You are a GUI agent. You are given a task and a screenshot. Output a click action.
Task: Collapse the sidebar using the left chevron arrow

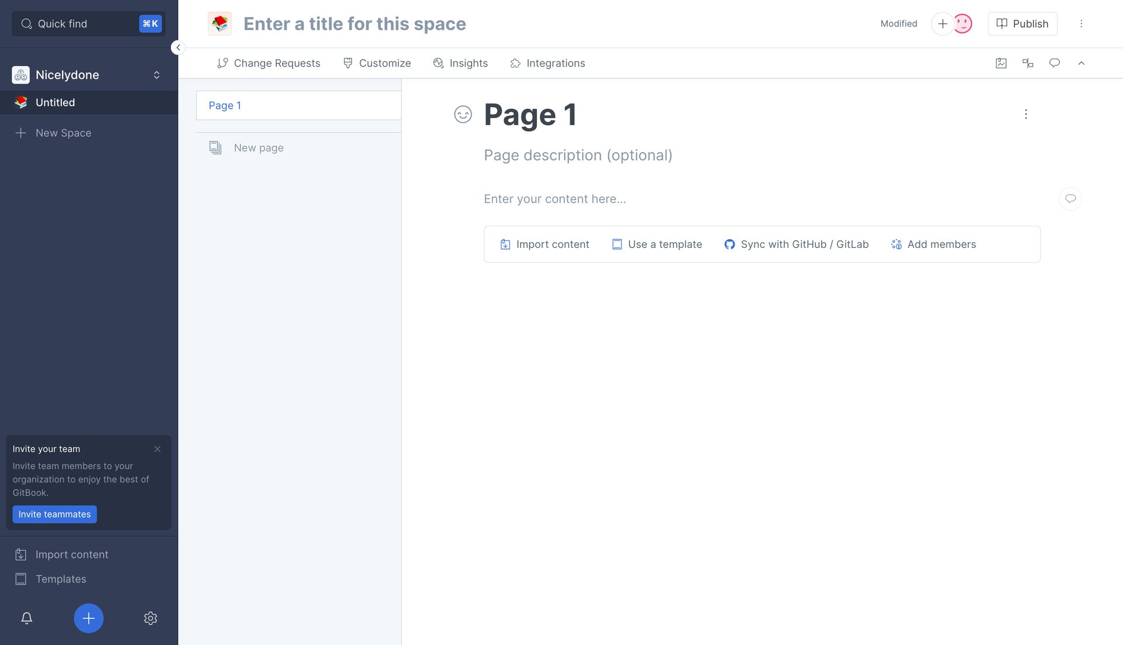(x=178, y=47)
